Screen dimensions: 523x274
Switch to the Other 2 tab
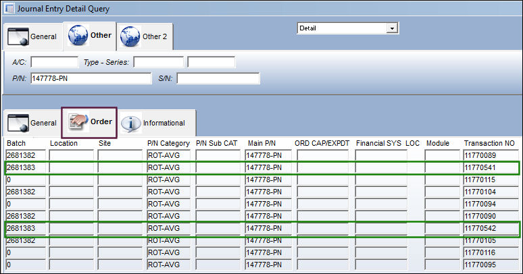click(145, 36)
